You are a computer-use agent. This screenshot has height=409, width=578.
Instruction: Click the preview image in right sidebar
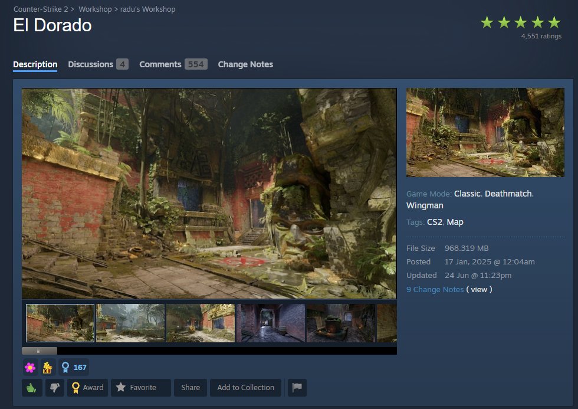pos(485,132)
